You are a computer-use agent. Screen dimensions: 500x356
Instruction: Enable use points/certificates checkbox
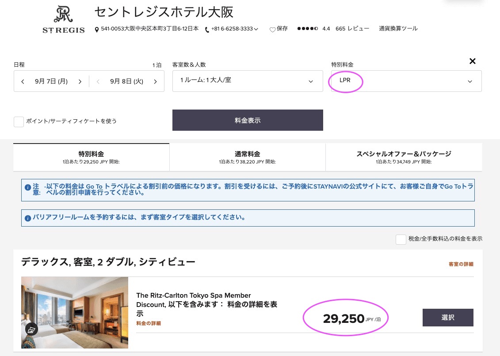coord(19,121)
